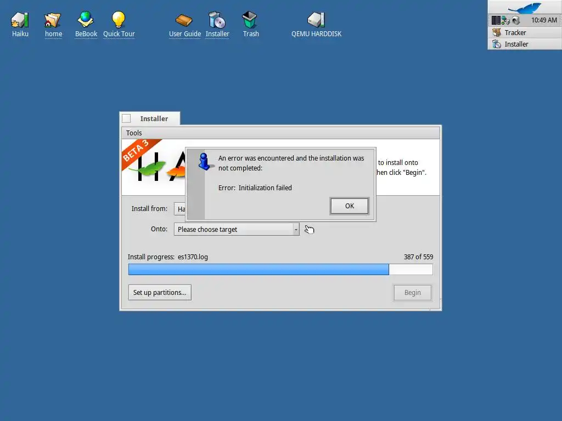This screenshot has height=421, width=562.
Task: Open the Tools menu in Installer
Action: point(134,133)
